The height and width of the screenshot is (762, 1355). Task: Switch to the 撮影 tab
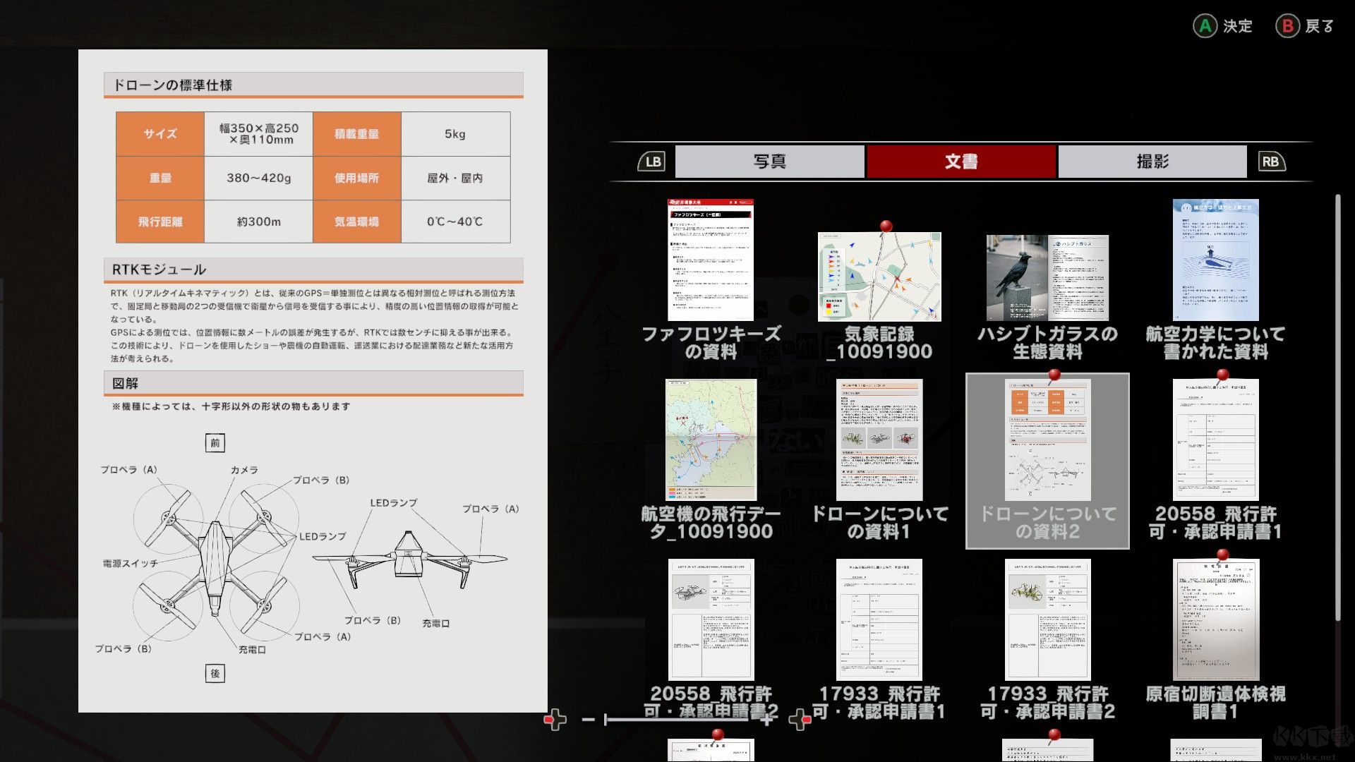tap(1150, 161)
